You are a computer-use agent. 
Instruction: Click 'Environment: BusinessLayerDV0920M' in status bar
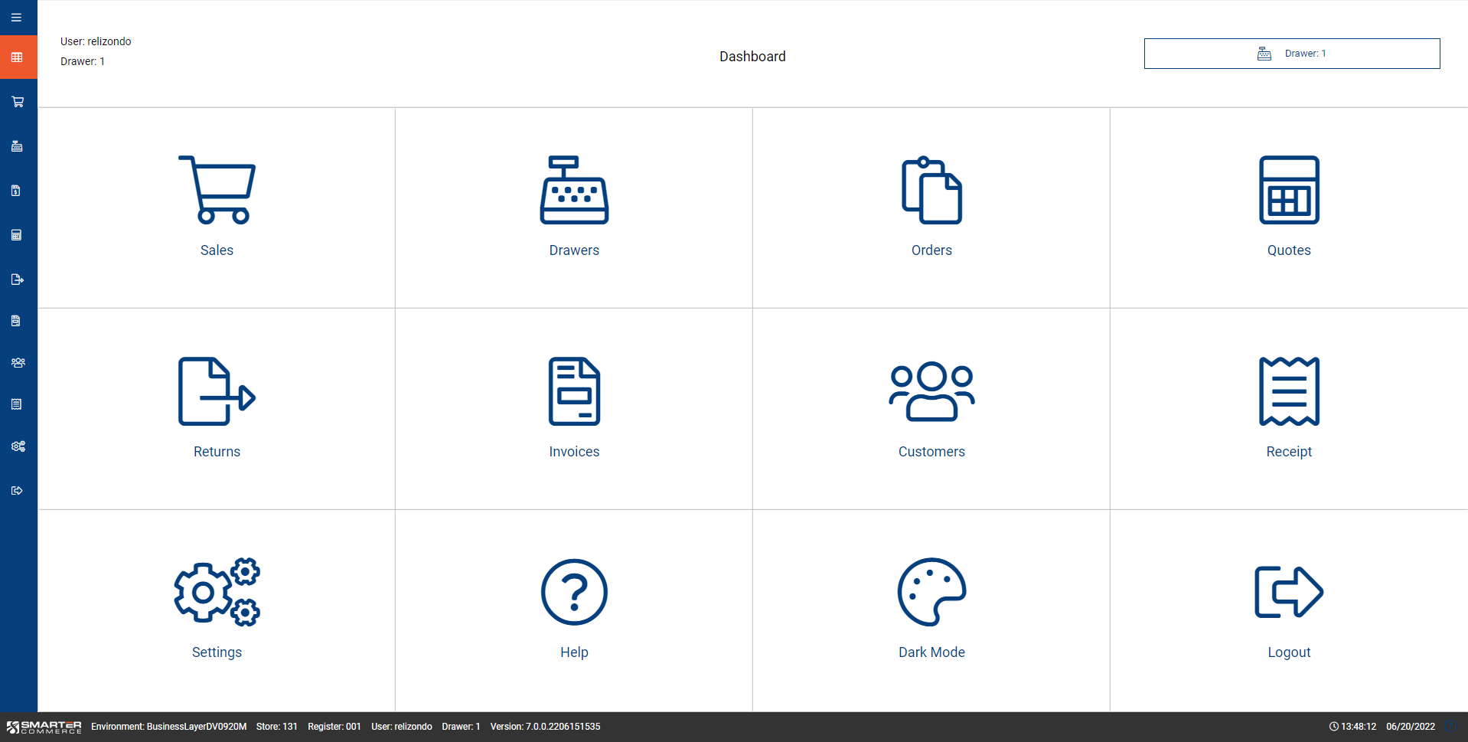coord(168,727)
